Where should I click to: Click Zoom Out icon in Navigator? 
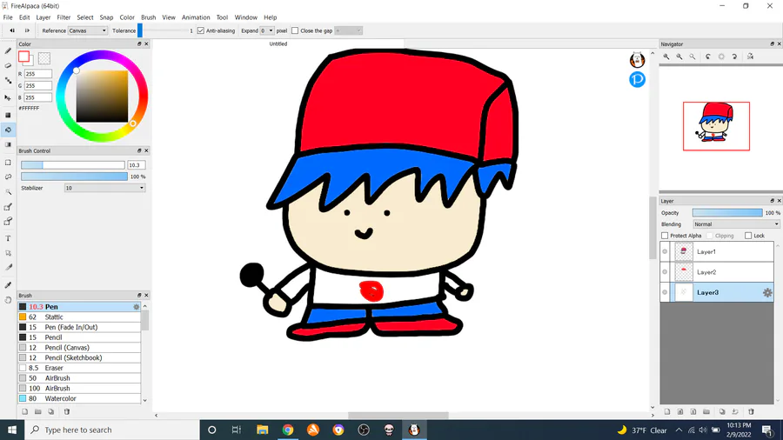tap(679, 57)
